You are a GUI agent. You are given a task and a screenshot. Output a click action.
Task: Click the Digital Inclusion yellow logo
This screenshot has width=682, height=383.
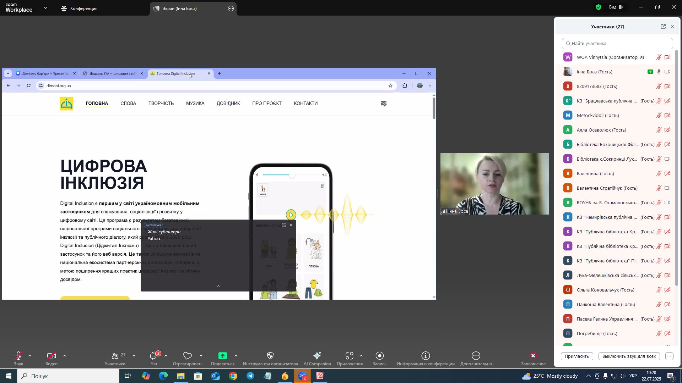pos(66,104)
